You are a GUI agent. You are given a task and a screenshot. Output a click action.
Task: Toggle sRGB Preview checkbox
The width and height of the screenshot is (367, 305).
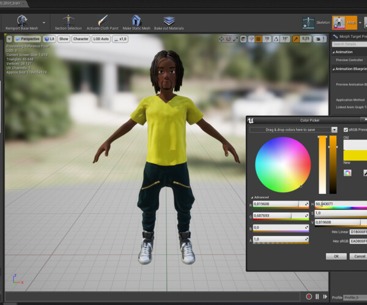point(346,130)
